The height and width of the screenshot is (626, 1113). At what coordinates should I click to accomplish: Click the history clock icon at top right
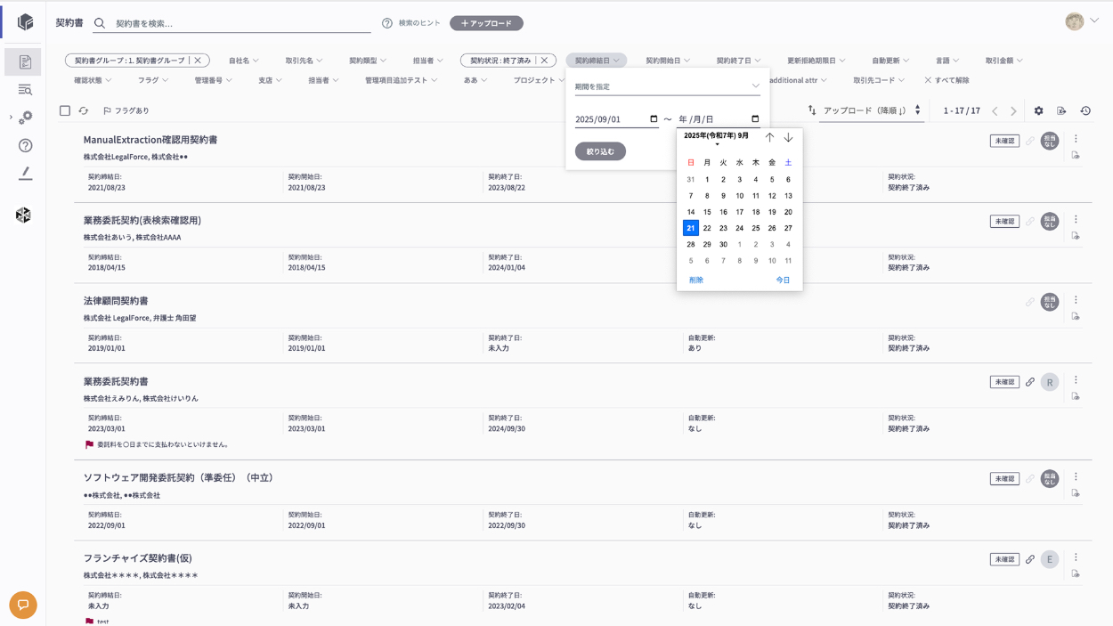(1085, 111)
